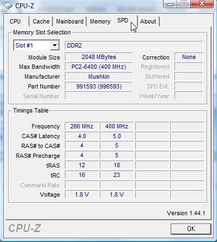Click the 400 MHz frequency cell

click(117, 126)
